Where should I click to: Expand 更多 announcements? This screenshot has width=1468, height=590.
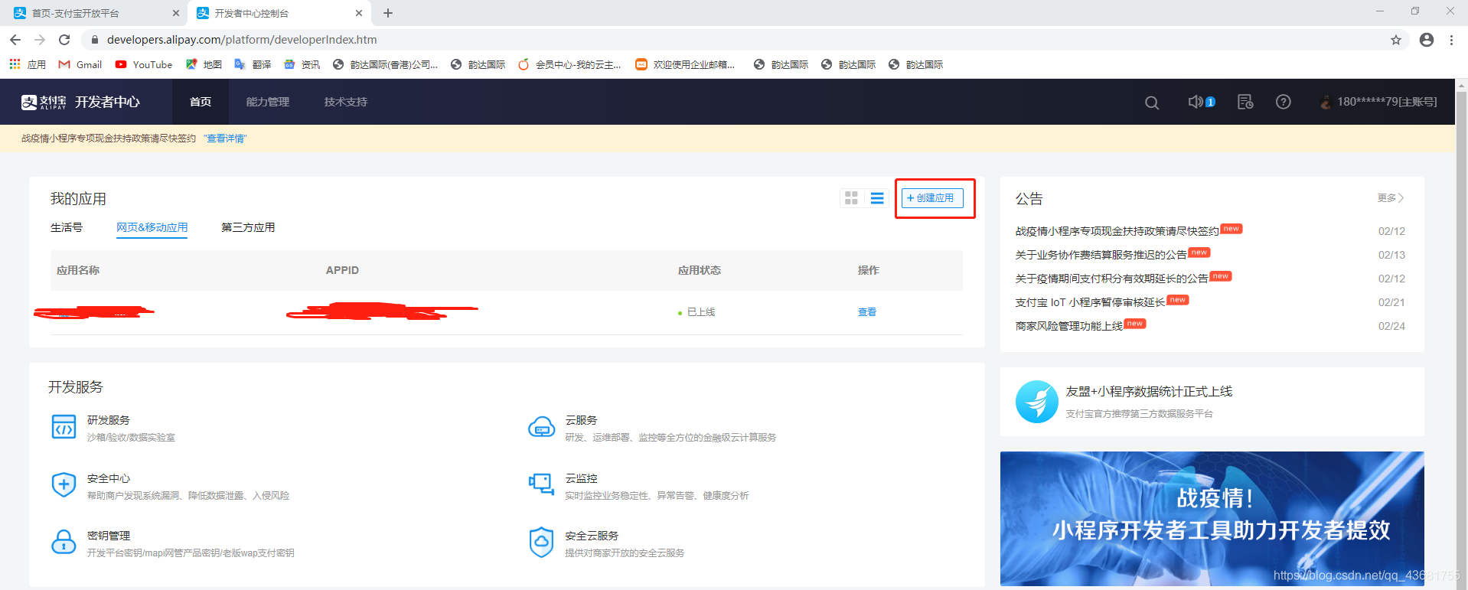[x=1391, y=198]
